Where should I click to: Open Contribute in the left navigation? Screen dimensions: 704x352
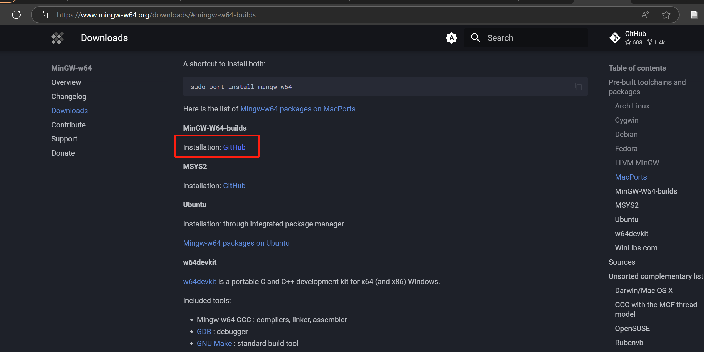point(68,125)
